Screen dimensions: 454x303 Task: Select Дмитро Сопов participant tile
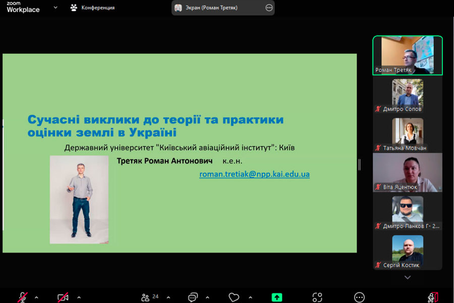point(408,95)
